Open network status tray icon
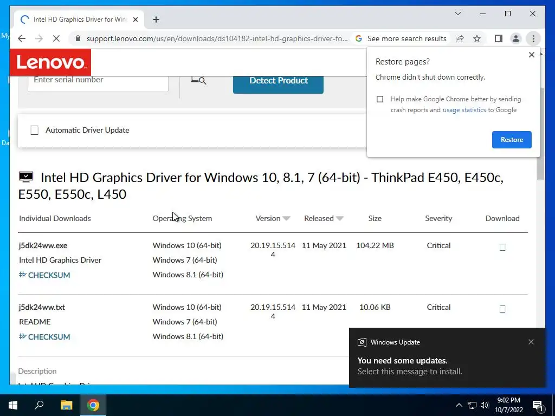The height and width of the screenshot is (416, 555). tap(472, 405)
